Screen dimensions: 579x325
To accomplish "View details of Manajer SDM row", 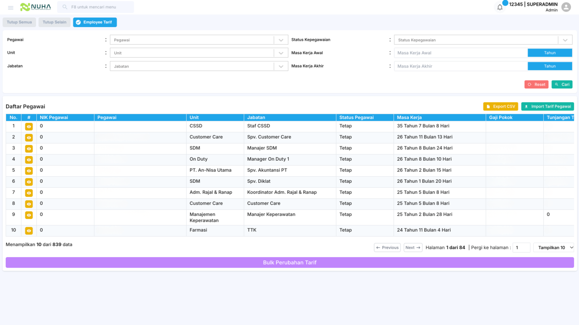I will (x=29, y=148).
